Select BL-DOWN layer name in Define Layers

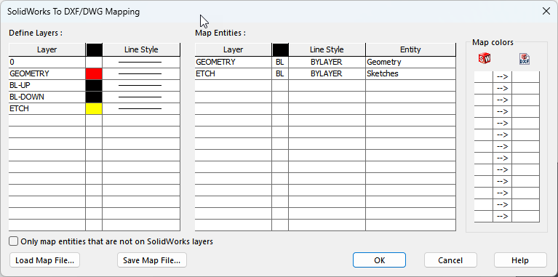47,97
